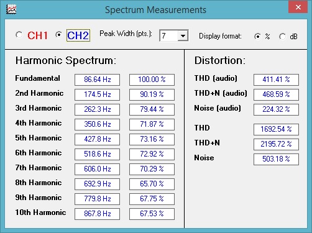Click the 262.3 Hz frequency value
The height and width of the screenshot is (233, 312).
97,109
